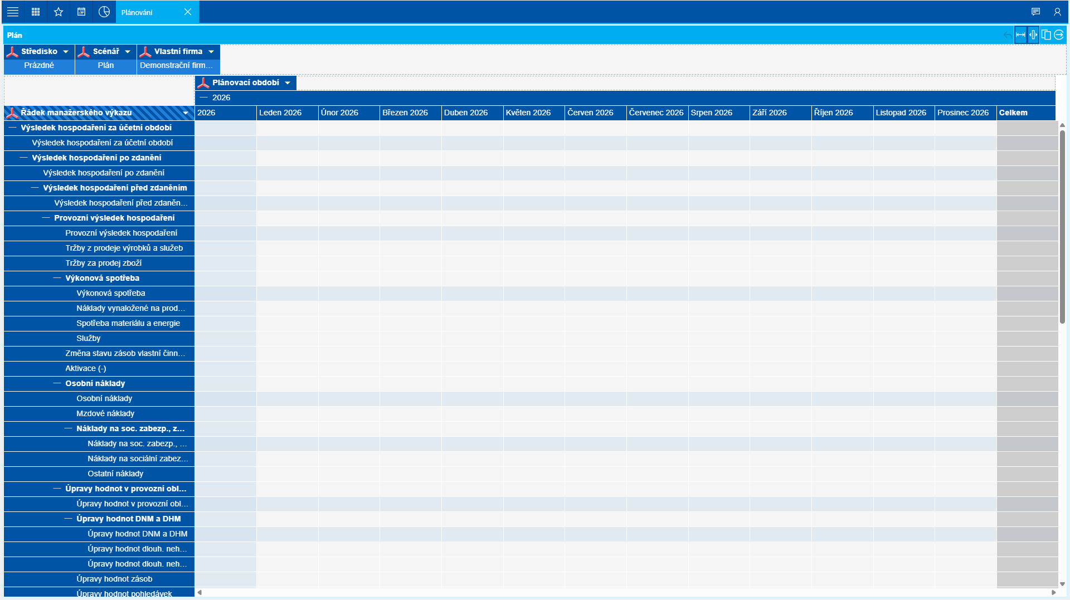This screenshot has height=600, width=1070.
Task: Select the Leden 2026 column header
Action: pyautogui.click(x=288, y=113)
